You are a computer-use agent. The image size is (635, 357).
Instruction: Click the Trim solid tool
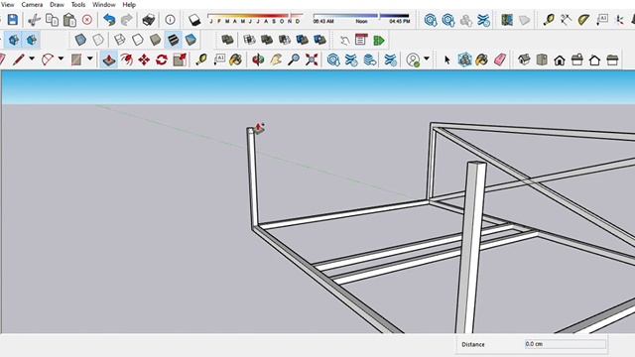pyautogui.click(x=302, y=40)
